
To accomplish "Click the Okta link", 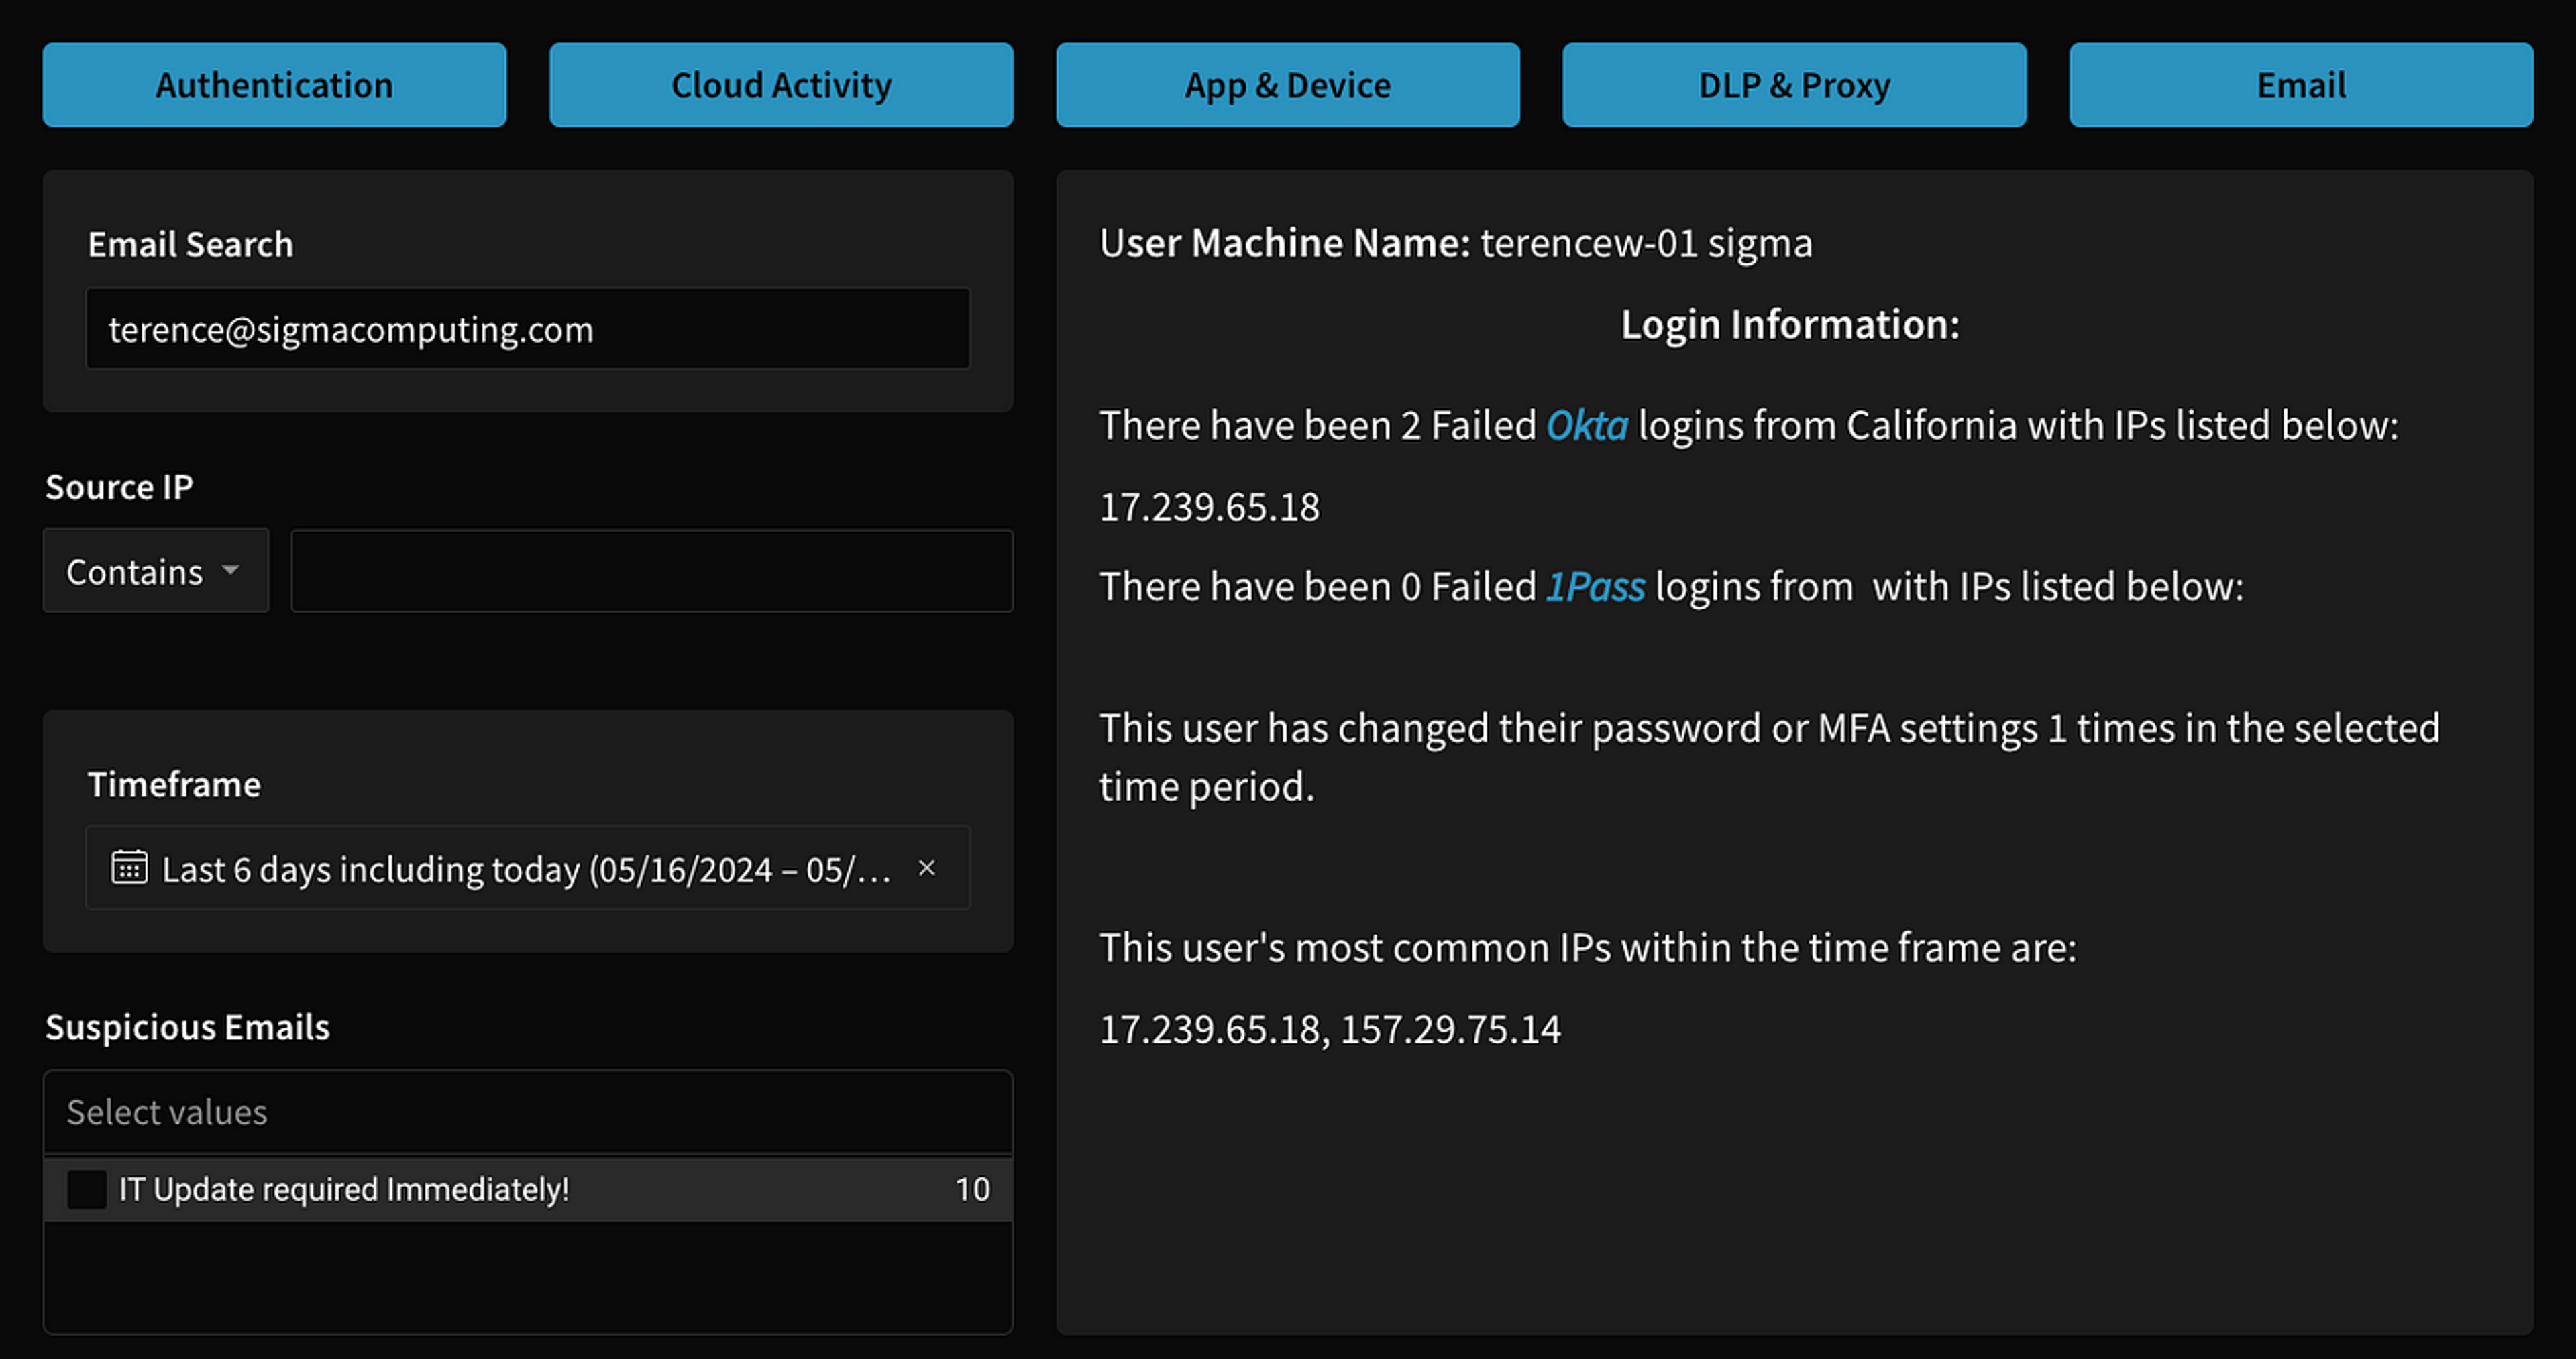I will coord(1587,426).
